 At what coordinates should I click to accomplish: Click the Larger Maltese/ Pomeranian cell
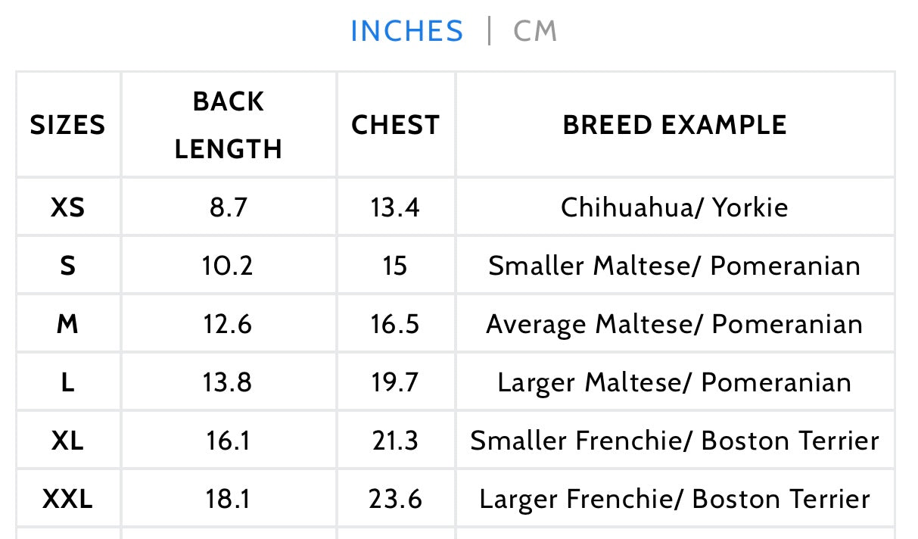(x=674, y=382)
